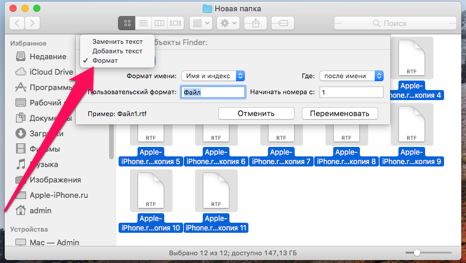The image size is (466, 263).
Task: Open the Где position dropdown
Action: click(x=352, y=76)
